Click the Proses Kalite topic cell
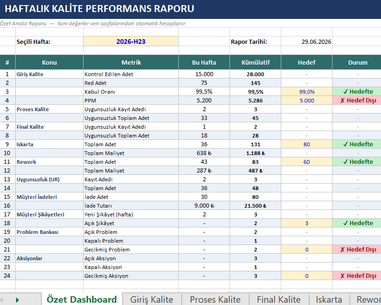This screenshot has height=305, width=381. [49, 109]
